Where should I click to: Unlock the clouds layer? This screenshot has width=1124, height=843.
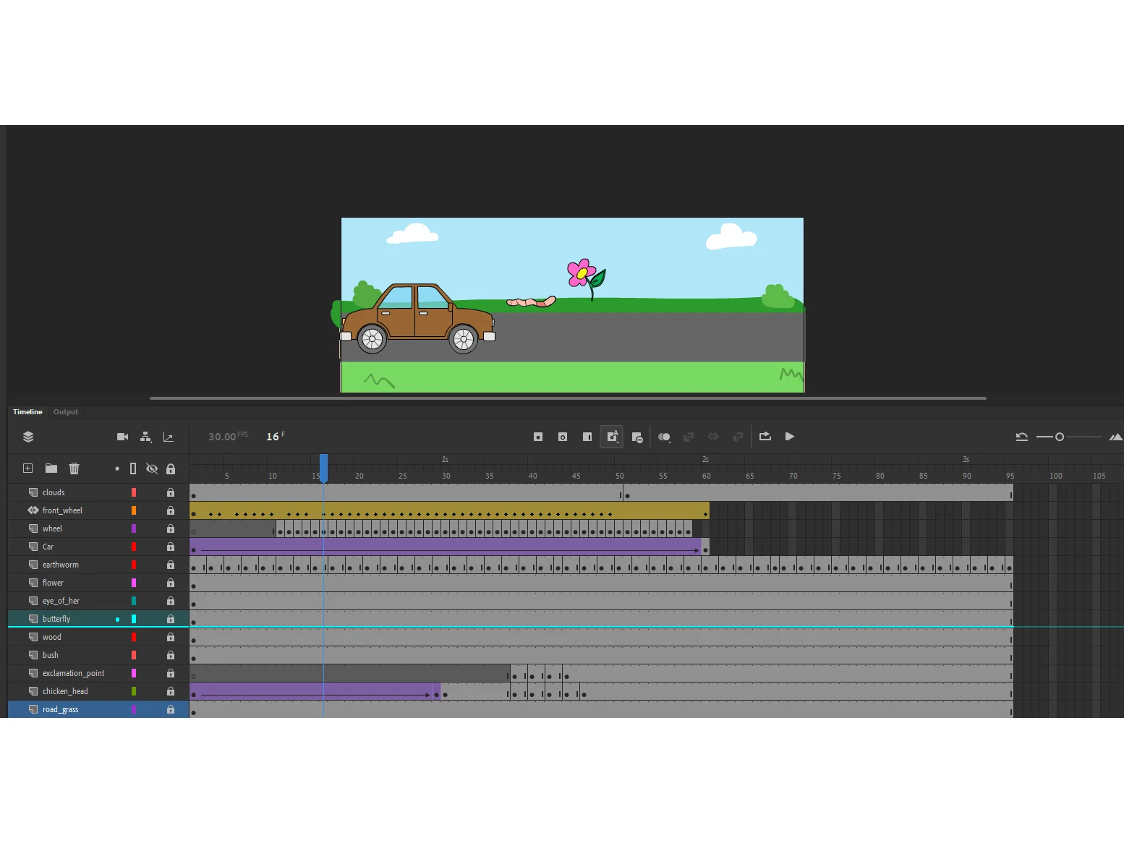[171, 492]
